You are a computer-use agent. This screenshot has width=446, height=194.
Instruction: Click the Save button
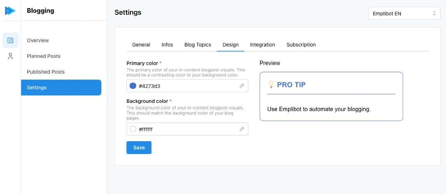point(139,148)
